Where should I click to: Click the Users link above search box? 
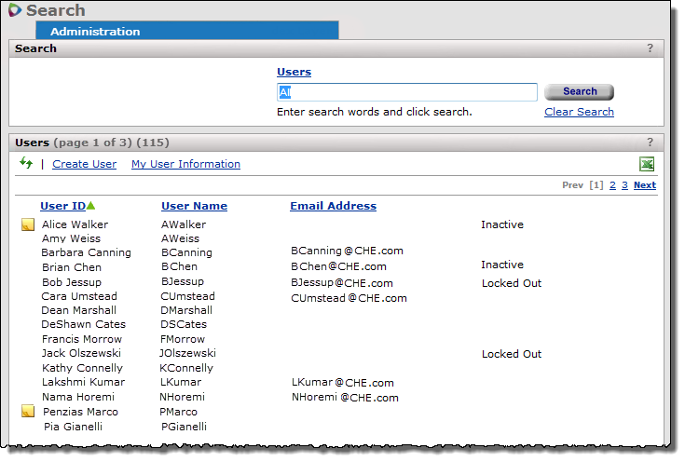(x=294, y=72)
